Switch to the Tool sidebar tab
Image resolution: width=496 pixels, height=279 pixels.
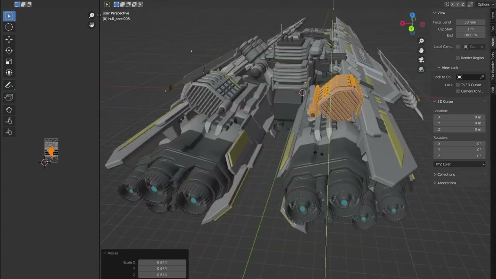click(x=493, y=29)
